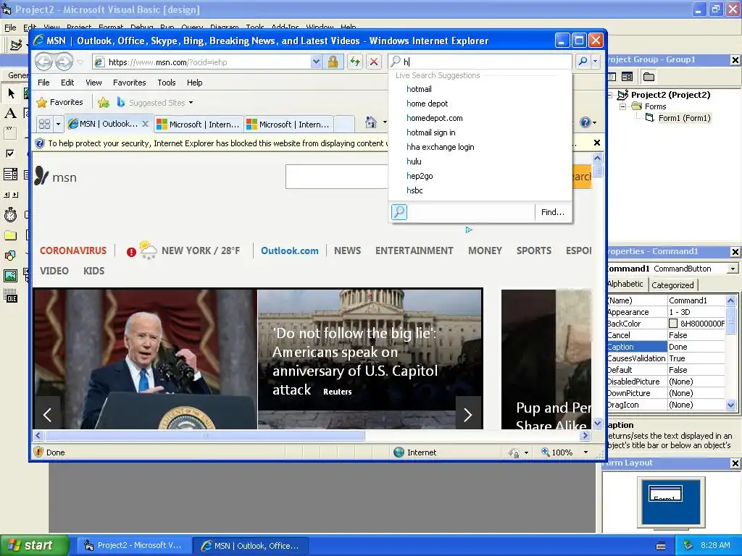Image resolution: width=742 pixels, height=556 pixels.
Task: Switch to Categorized tab in Properties
Action: click(672, 285)
